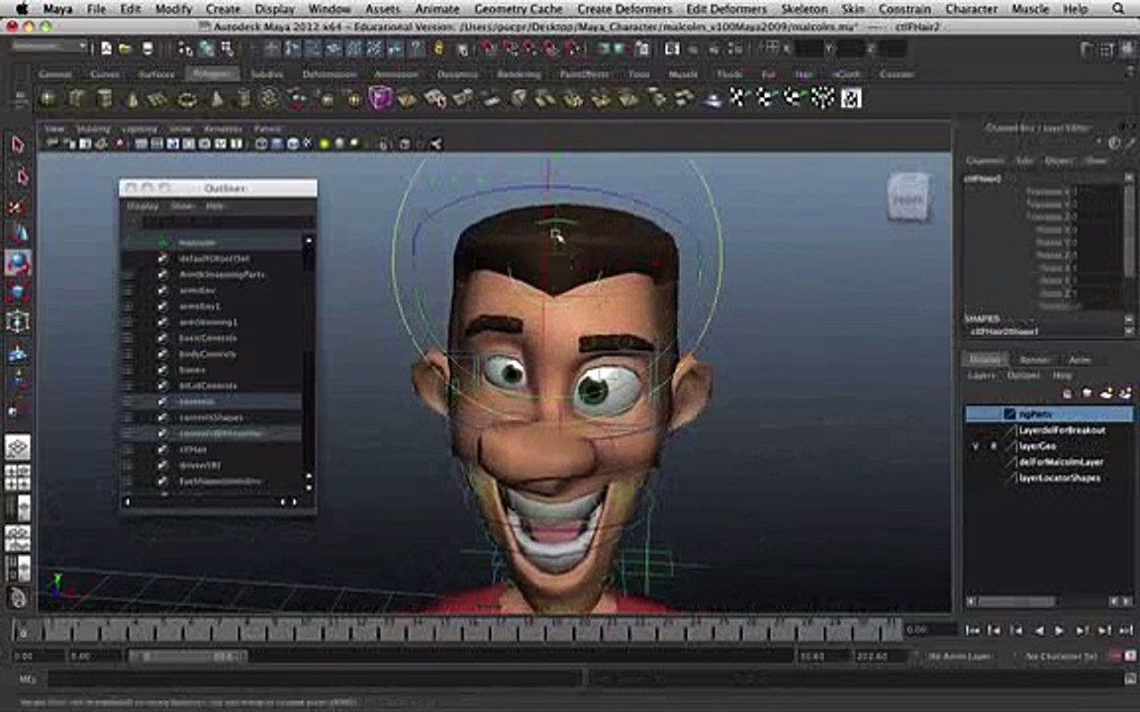1140x712 pixels.
Task: Toggle the selection lock padlock icon
Action: (438, 48)
